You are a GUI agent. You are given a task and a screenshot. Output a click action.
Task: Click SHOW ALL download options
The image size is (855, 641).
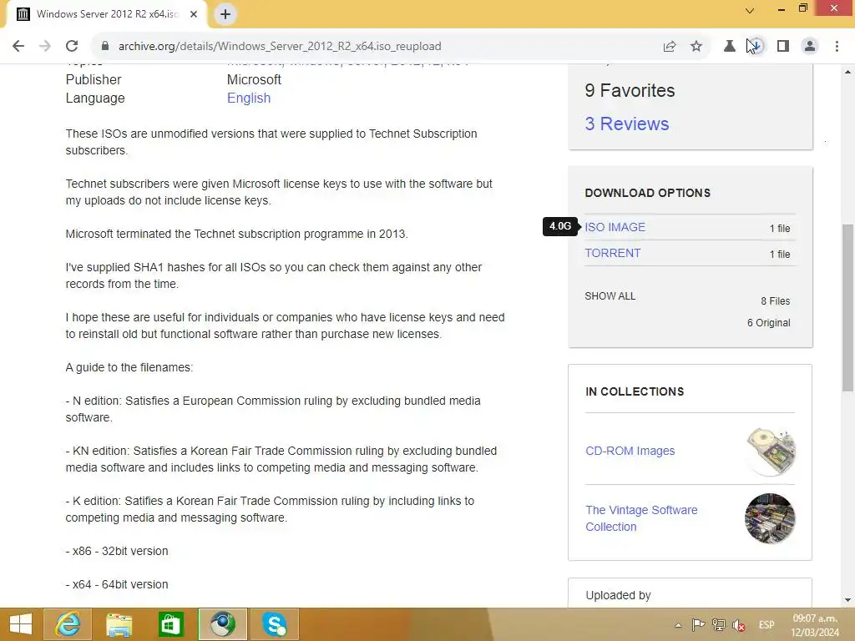[610, 296]
